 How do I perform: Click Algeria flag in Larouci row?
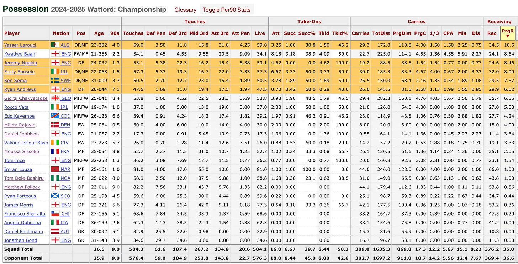[x=55, y=45]
